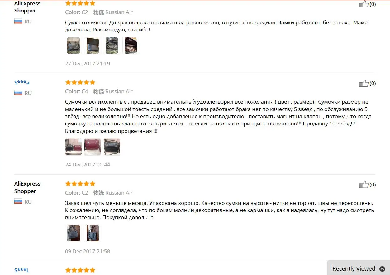The width and height of the screenshot is (390, 275).
Task: Open third photo in 27 Dec review
Action: click(112, 46)
